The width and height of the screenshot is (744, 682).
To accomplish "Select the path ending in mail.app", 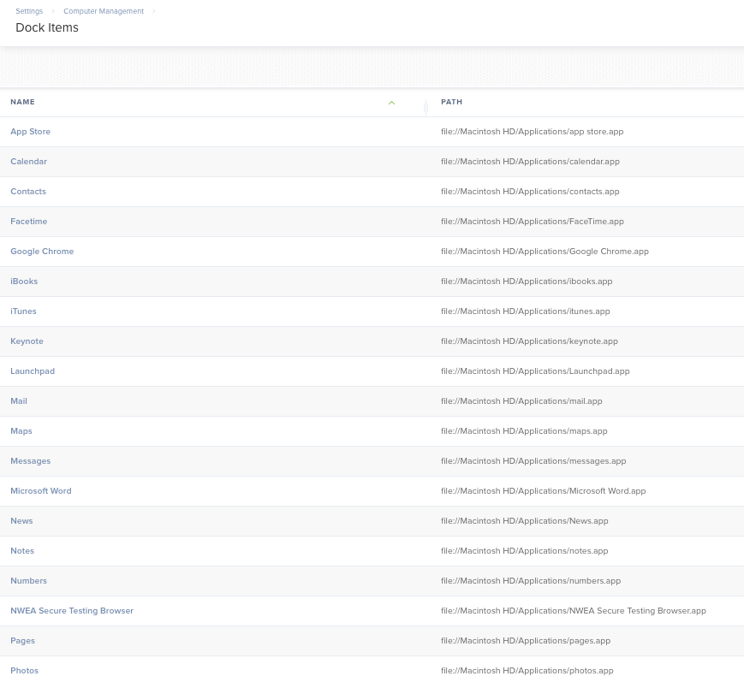I will [521, 401].
